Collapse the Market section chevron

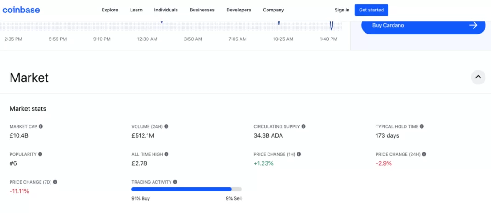[478, 77]
